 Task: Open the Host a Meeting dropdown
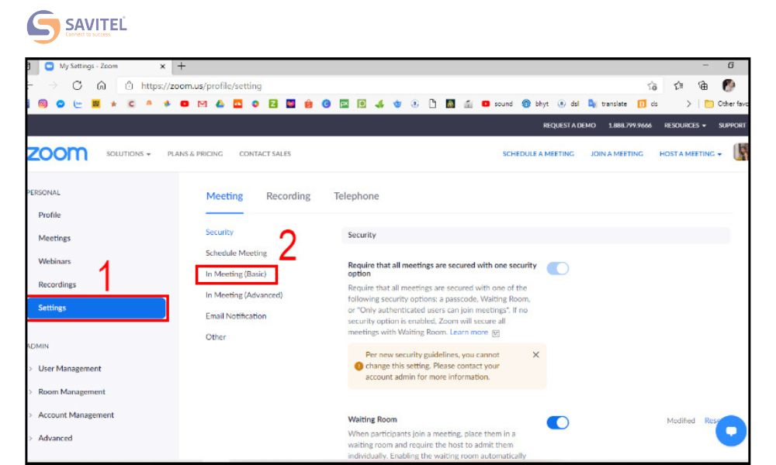[690, 153]
